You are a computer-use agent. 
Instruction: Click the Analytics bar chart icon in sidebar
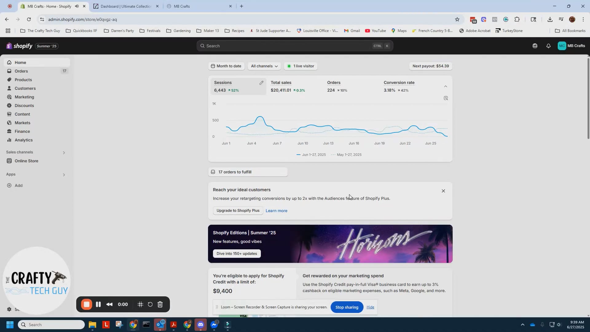click(x=9, y=140)
